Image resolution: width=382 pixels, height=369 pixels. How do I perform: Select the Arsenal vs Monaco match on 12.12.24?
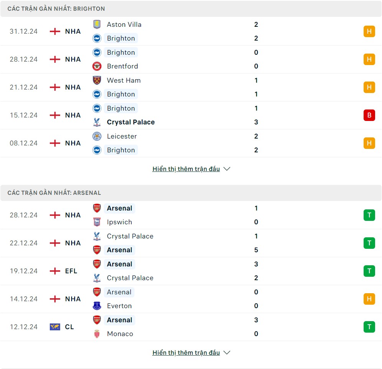point(191,327)
